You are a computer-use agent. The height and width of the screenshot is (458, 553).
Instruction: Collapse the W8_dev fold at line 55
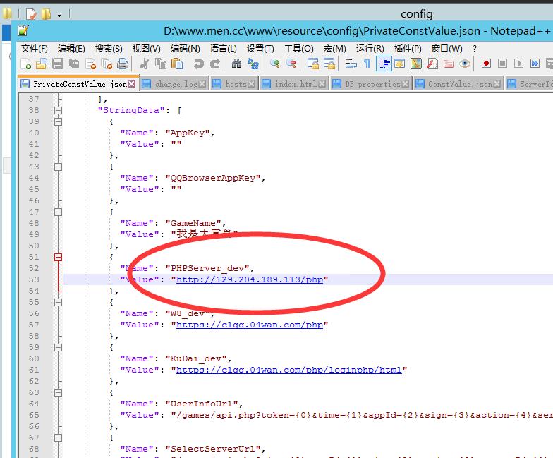tap(58, 302)
